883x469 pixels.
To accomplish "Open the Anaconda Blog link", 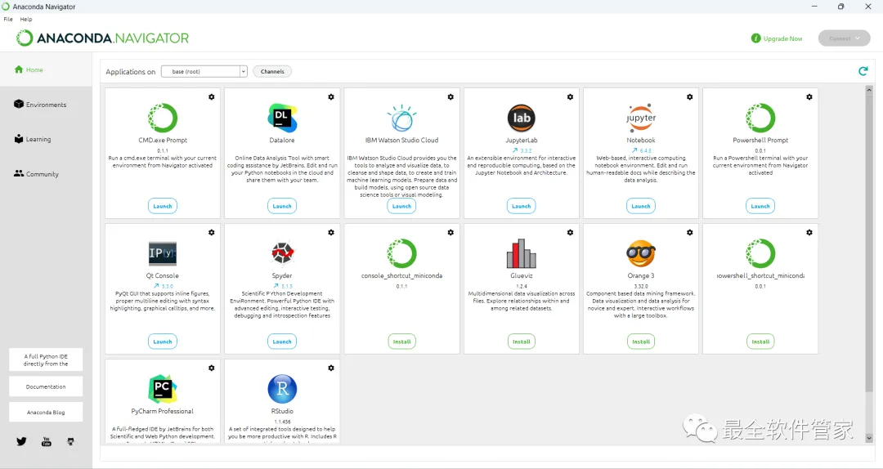I will point(46,412).
